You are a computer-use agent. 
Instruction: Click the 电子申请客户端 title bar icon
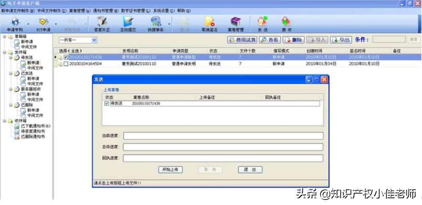[3, 4]
